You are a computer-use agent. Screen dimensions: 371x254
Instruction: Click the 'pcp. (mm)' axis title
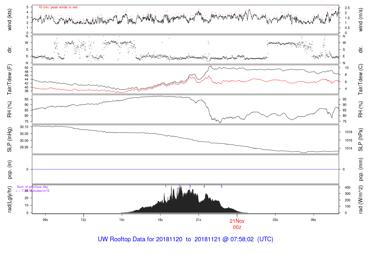click(x=360, y=169)
